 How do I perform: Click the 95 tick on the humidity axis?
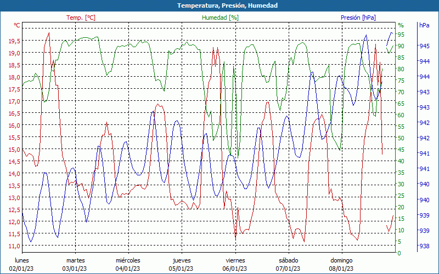(x=401, y=35)
